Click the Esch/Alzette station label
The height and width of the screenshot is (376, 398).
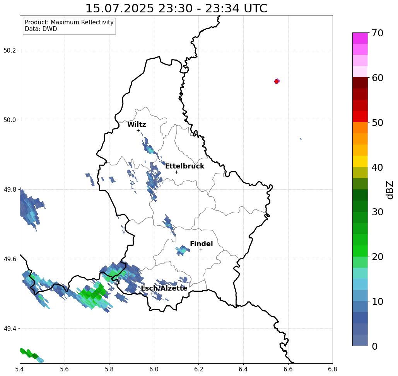click(x=164, y=288)
